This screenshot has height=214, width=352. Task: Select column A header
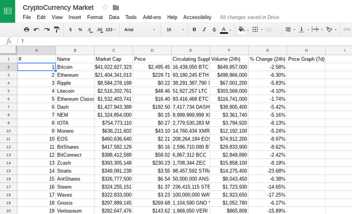(37, 50)
